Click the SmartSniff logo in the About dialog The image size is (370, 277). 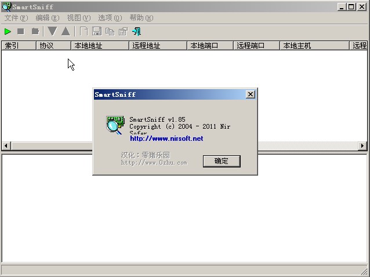115,125
